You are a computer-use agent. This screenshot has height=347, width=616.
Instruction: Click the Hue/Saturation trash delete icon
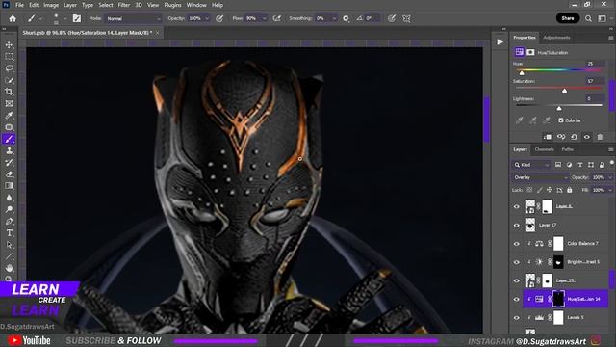600,137
